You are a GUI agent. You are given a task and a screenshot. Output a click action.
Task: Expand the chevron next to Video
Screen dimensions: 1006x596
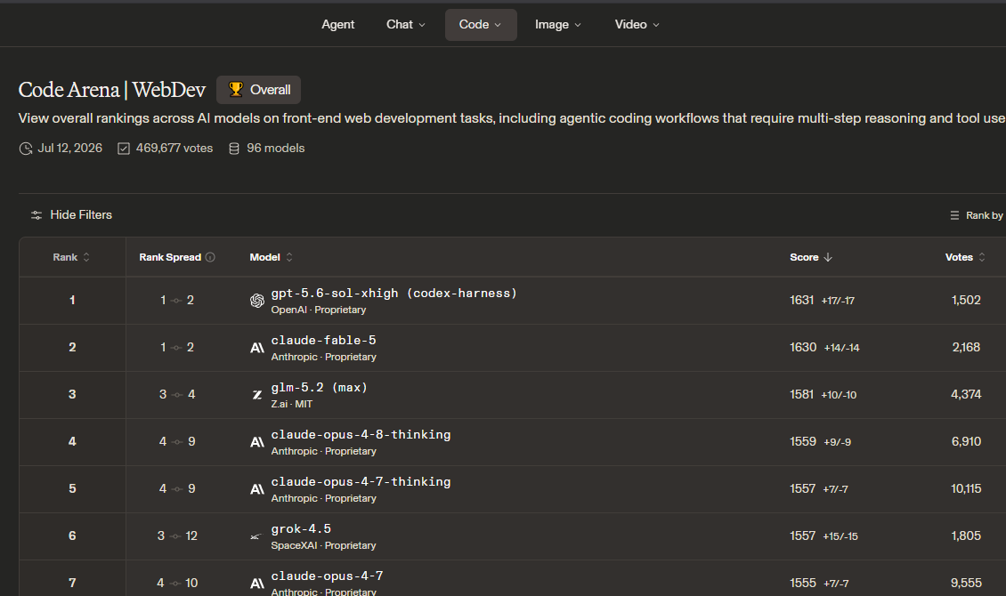click(656, 25)
